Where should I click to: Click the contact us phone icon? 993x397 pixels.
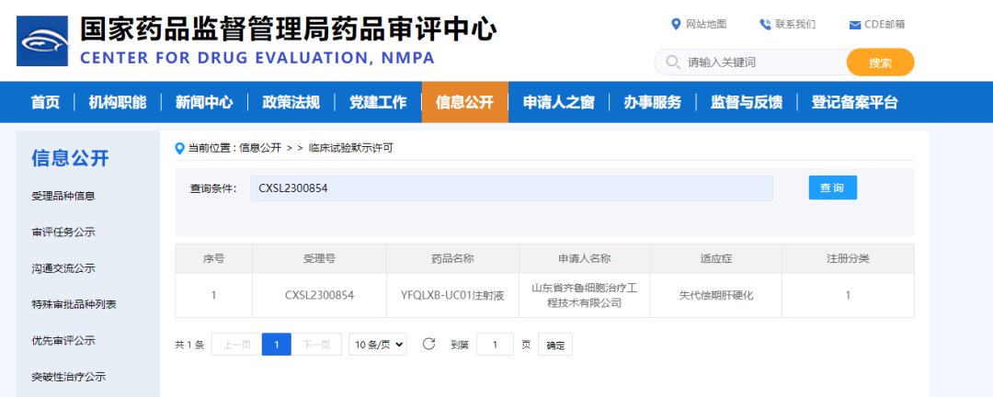(x=765, y=24)
